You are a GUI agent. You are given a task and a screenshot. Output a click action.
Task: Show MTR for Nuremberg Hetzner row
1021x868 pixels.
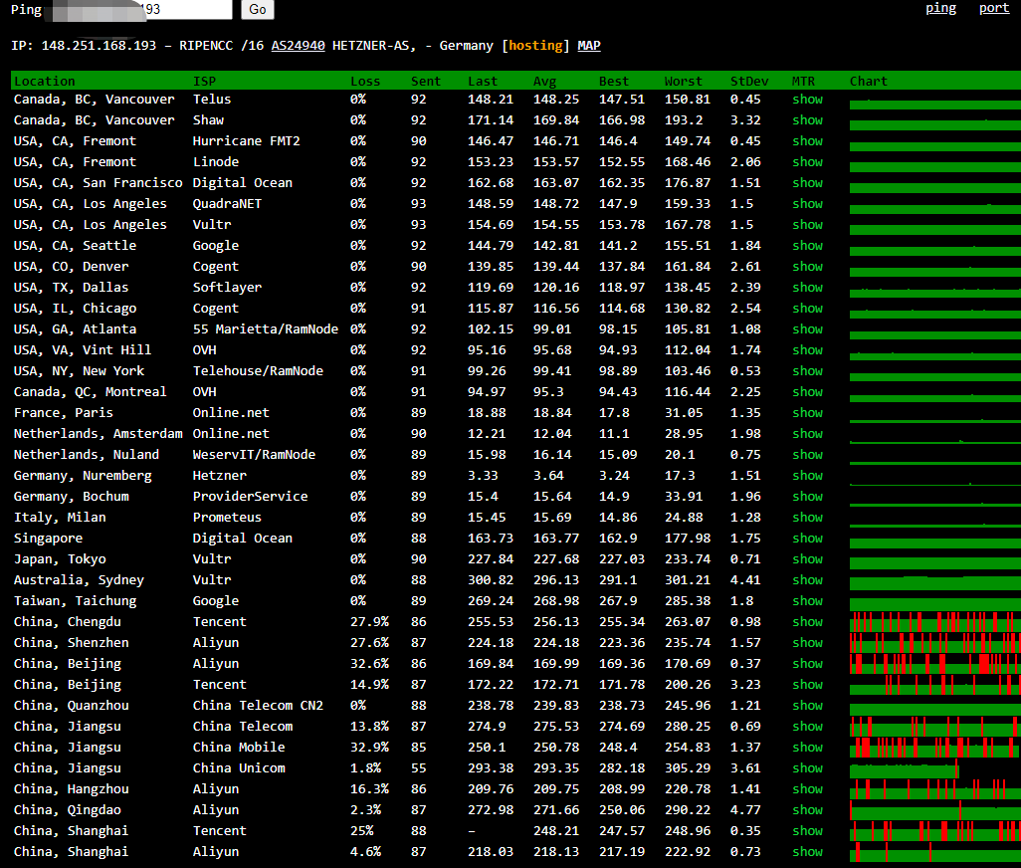click(x=807, y=476)
